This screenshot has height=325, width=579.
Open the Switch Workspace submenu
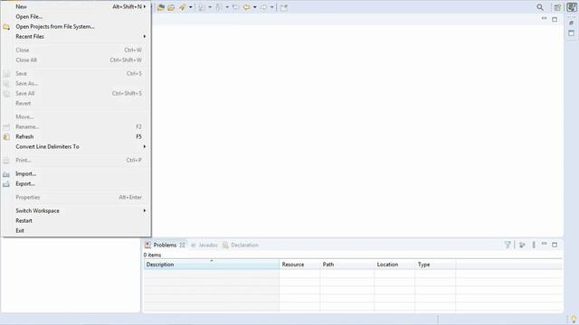click(x=75, y=210)
